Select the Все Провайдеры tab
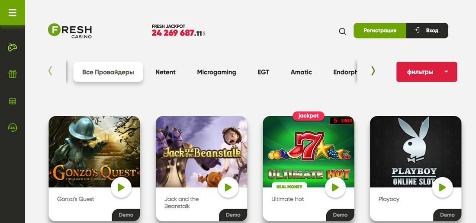Image resolution: width=476 pixels, height=223 pixels. coord(108,72)
